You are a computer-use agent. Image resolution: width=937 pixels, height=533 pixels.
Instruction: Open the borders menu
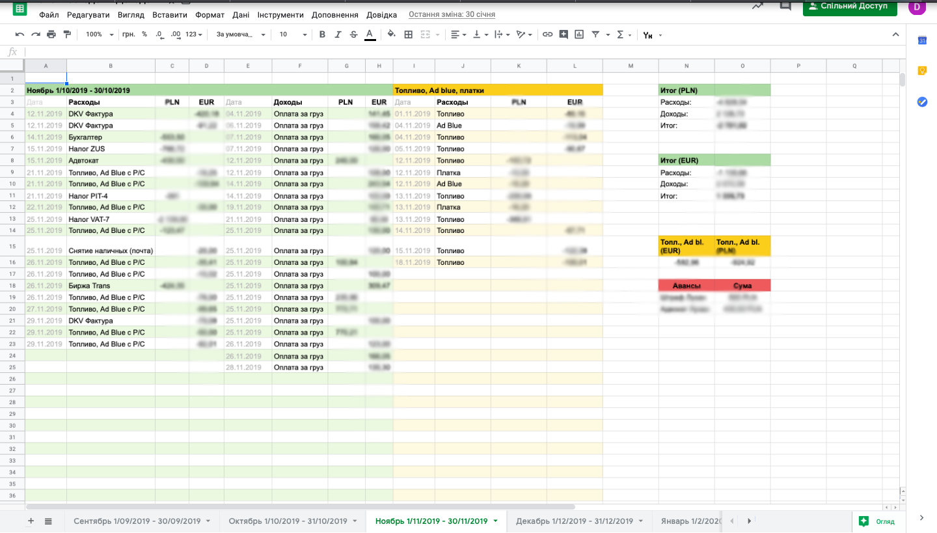click(409, 34)
